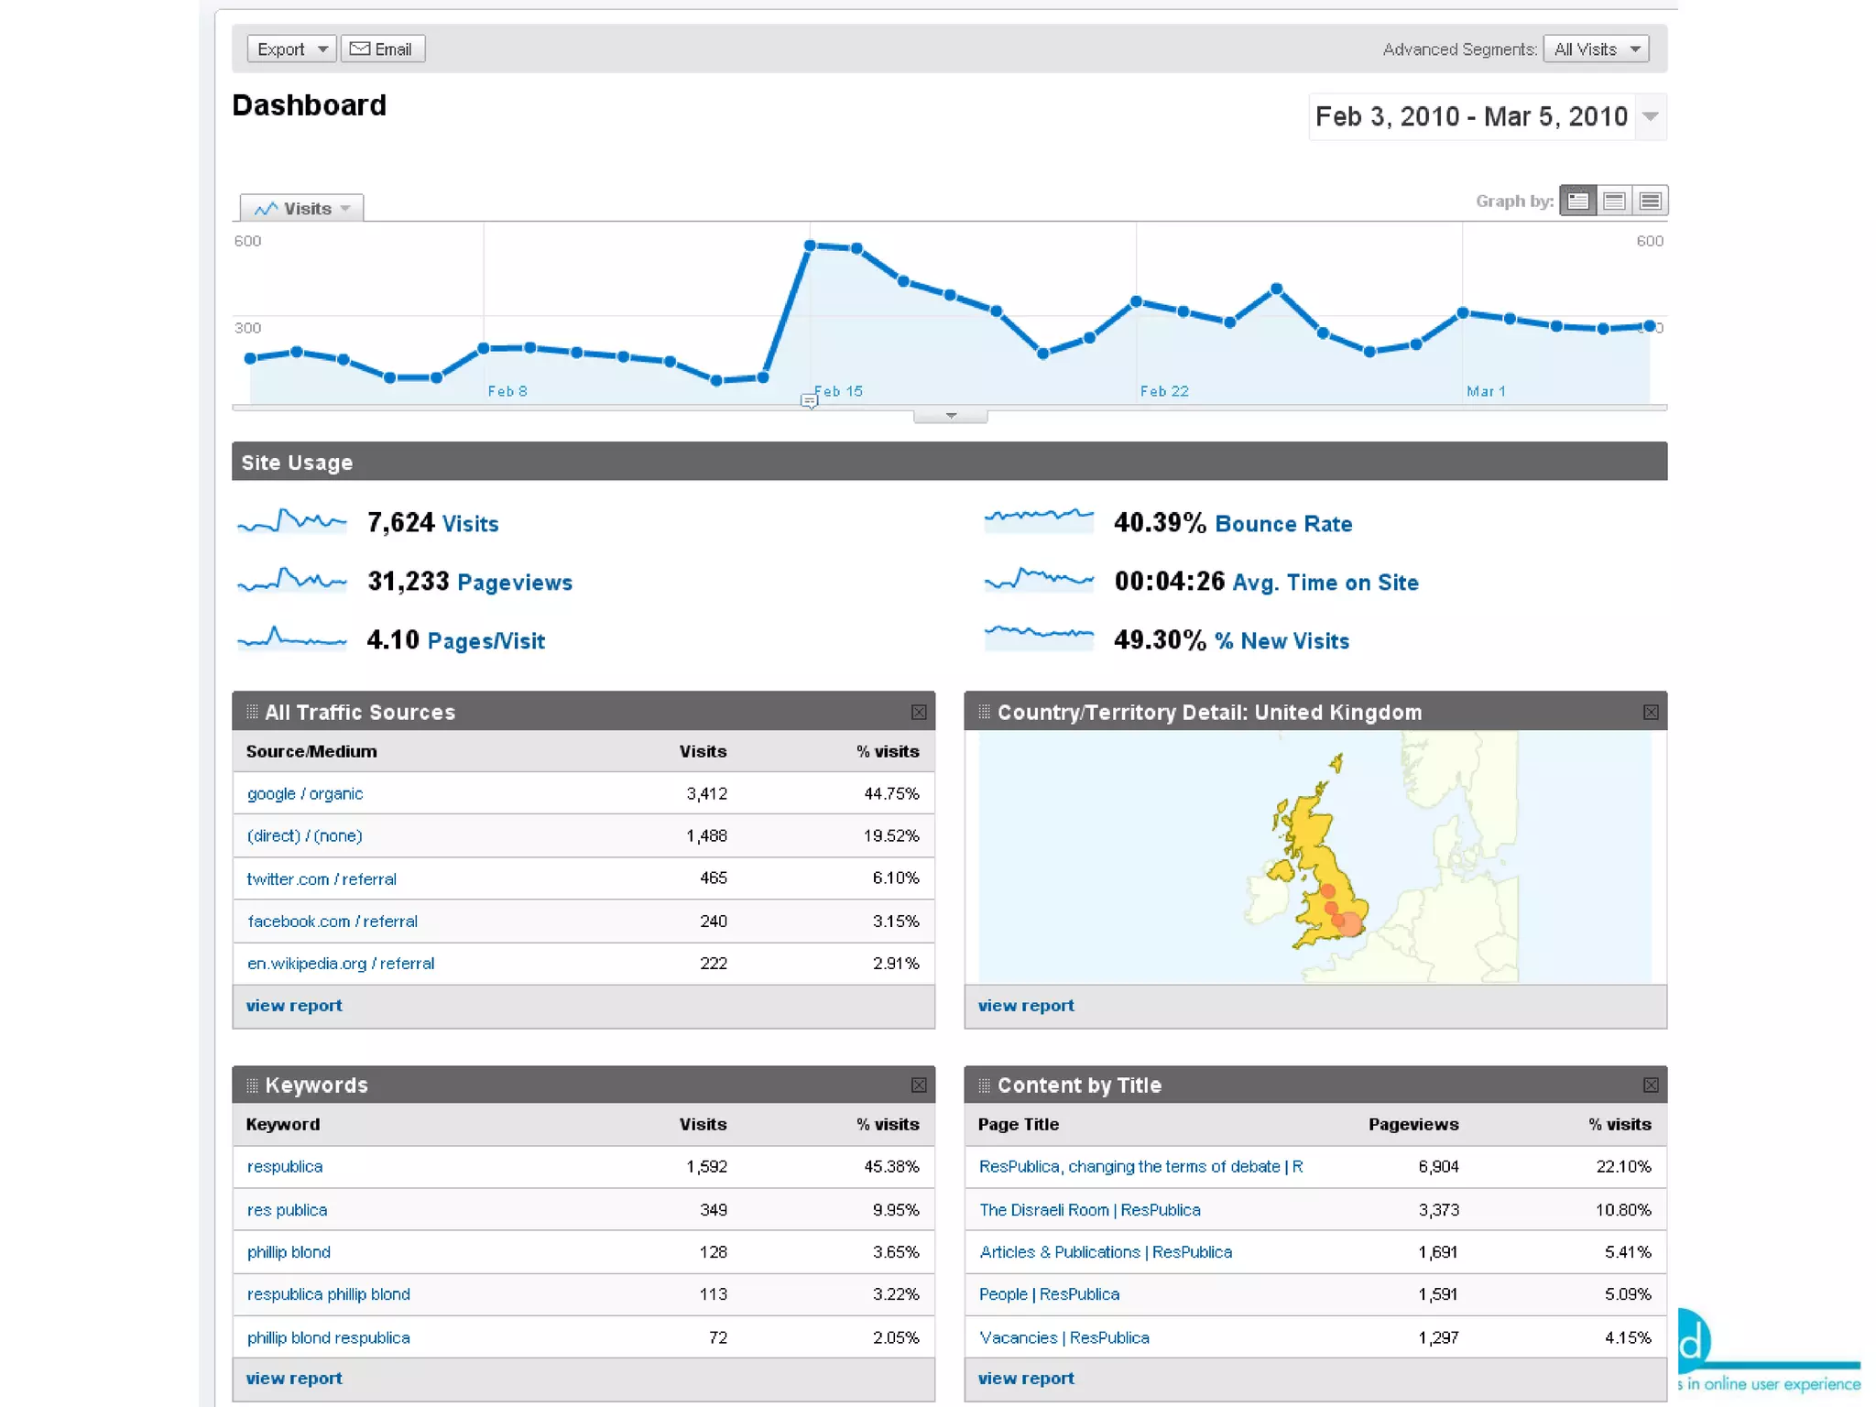Viewport: 1876px width, 1407px height.
Task: Switch graph to month view icon
Action: coord(1650,201)
